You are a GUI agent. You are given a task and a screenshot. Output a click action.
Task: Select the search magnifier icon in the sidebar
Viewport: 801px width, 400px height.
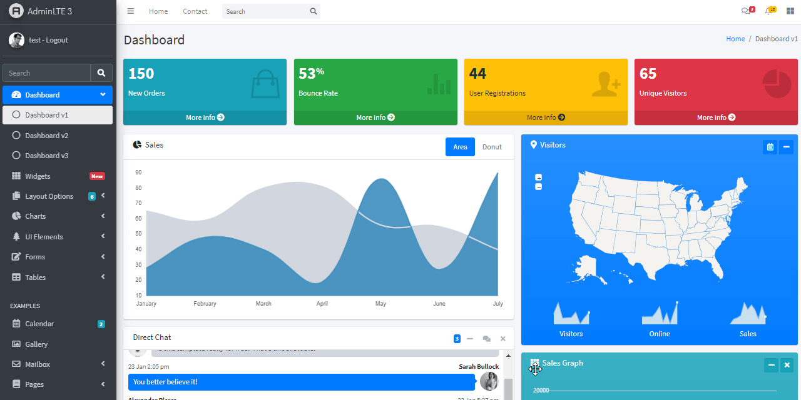(x=101, y=72)
